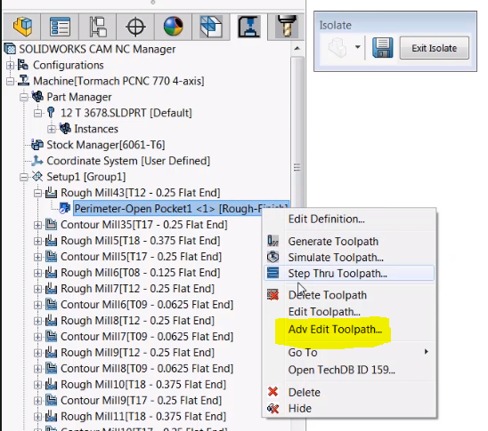
Task: Expand the Configurations node
Action: pyautogui.click(x=10, y=65)
